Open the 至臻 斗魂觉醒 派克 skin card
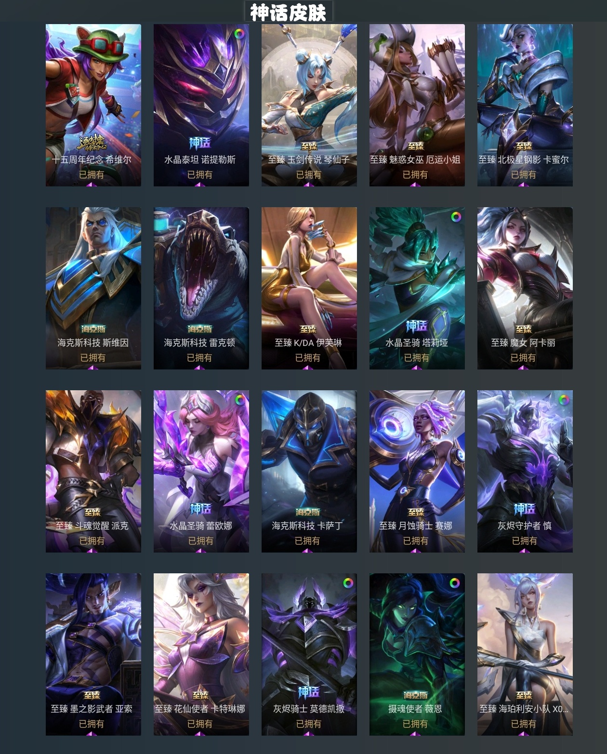607x754 pixels. coord(93,471)
